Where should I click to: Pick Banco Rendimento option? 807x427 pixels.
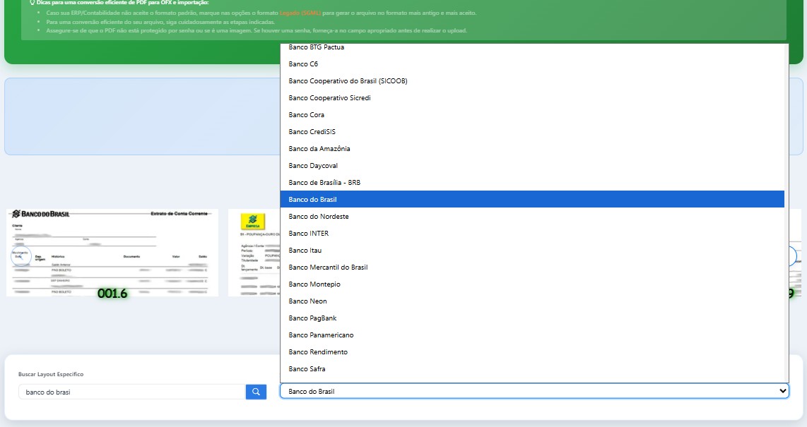[x=532, y=352]
